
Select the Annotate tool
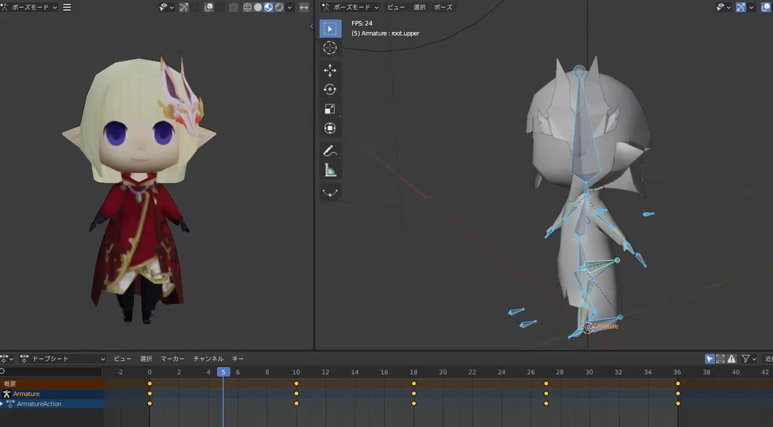coord(330,150)
